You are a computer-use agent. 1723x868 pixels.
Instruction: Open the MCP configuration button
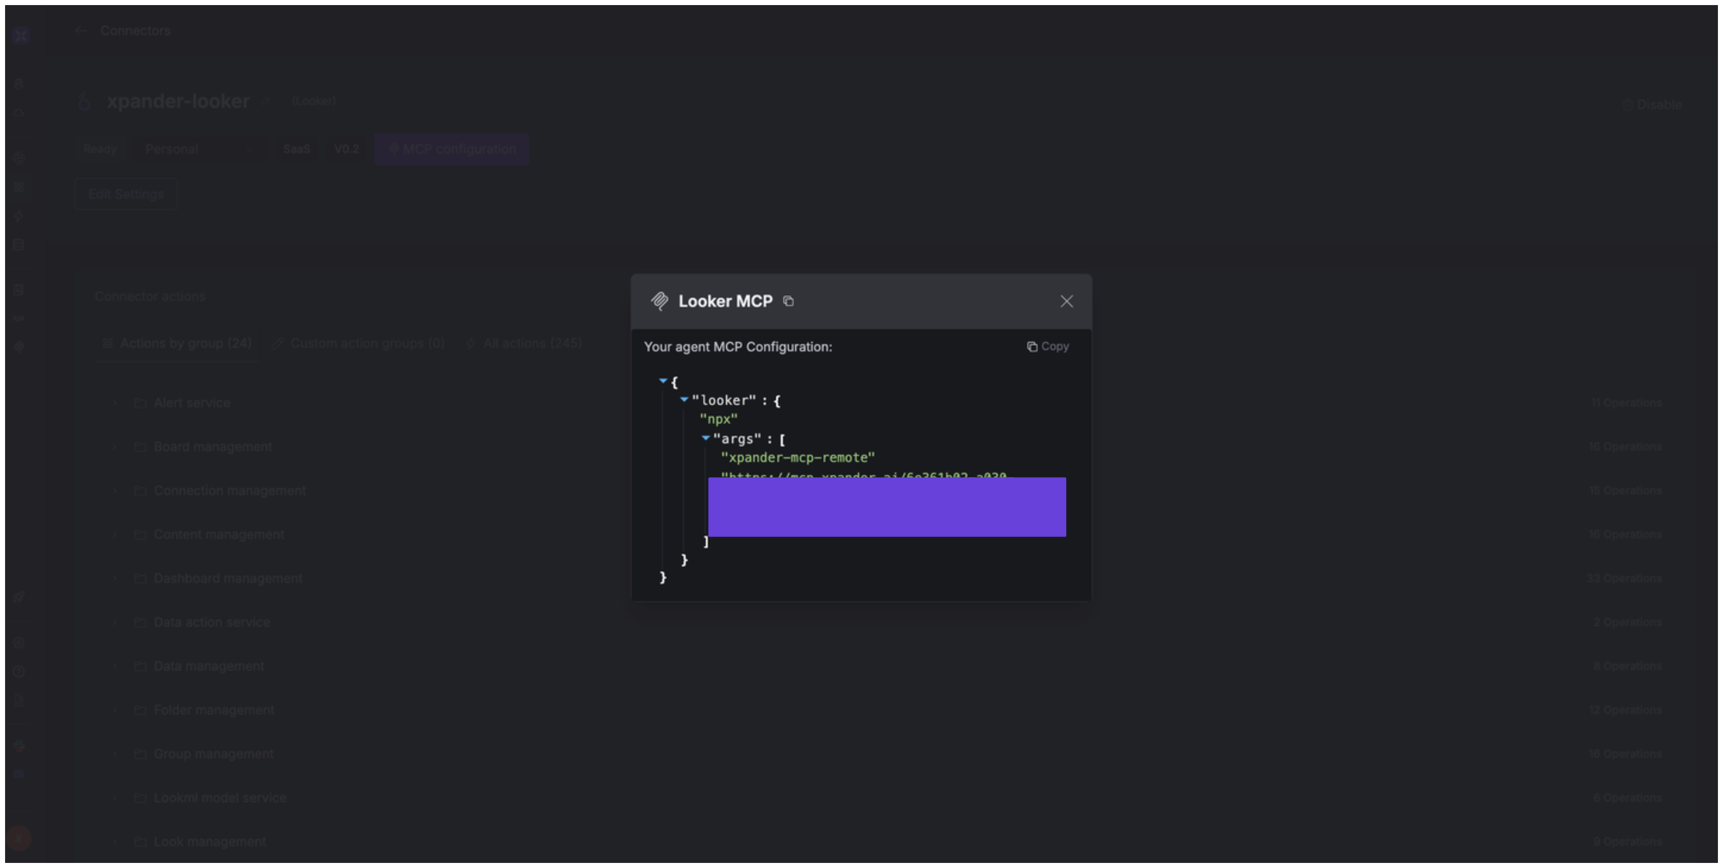(452, 149)
